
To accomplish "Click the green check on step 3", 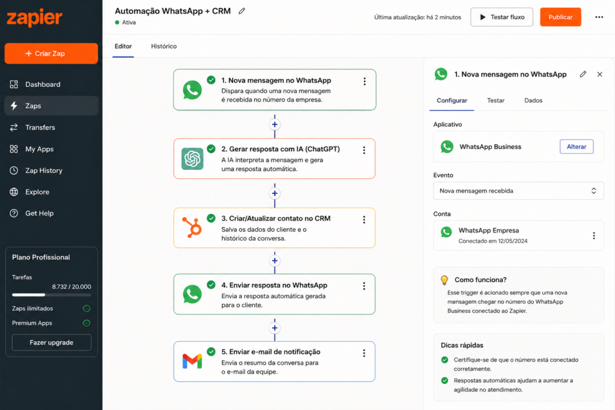I will [x=211, y=218].
